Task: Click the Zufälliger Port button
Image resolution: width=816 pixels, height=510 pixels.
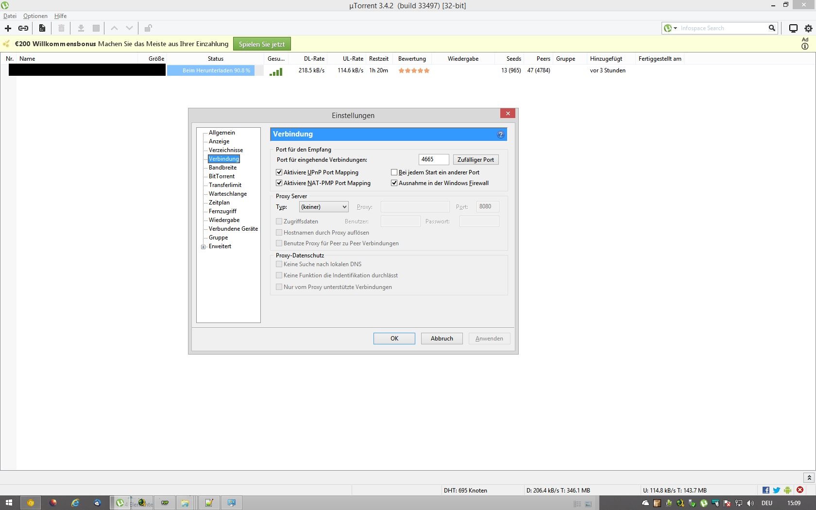Action: point(476,159)
